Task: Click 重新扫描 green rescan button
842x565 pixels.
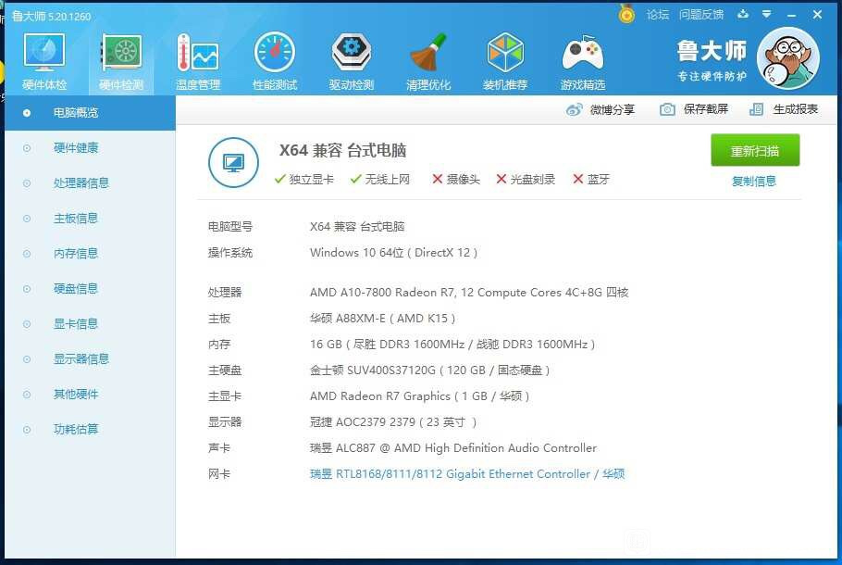Action: [755, 151]
